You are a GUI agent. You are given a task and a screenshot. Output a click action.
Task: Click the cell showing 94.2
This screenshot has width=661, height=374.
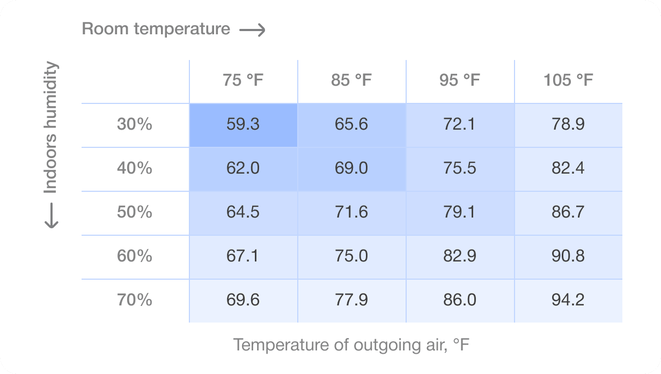(x=568, y=300)
